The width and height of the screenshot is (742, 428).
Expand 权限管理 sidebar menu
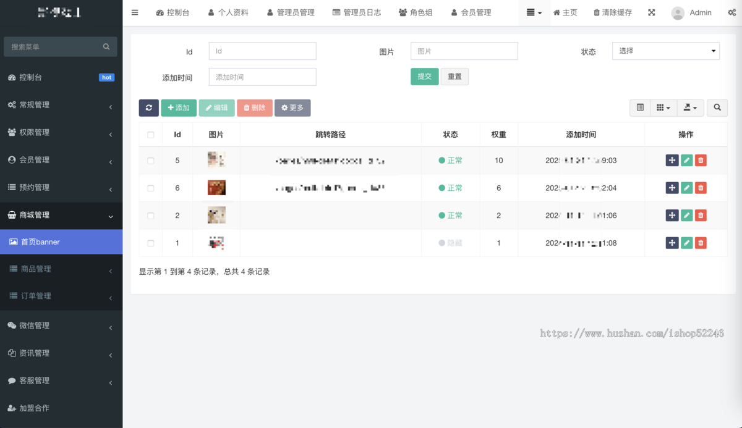tap(61, 132)
